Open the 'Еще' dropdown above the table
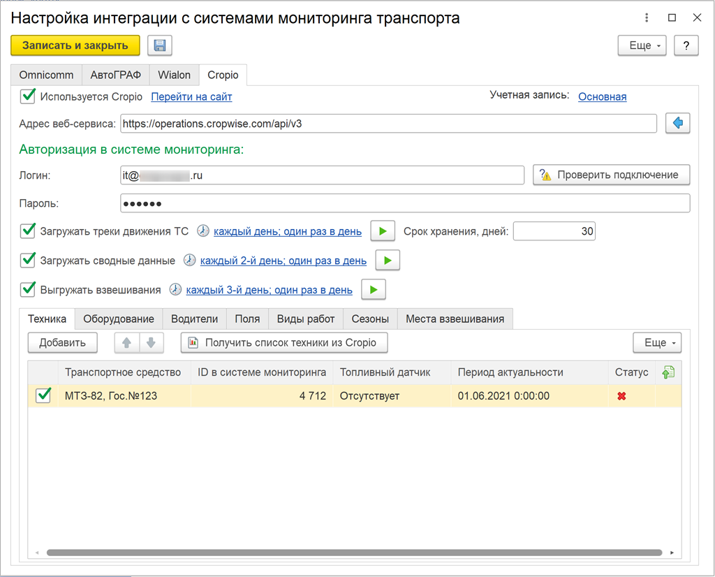This screenshot has width=715, height=577. 656,342
